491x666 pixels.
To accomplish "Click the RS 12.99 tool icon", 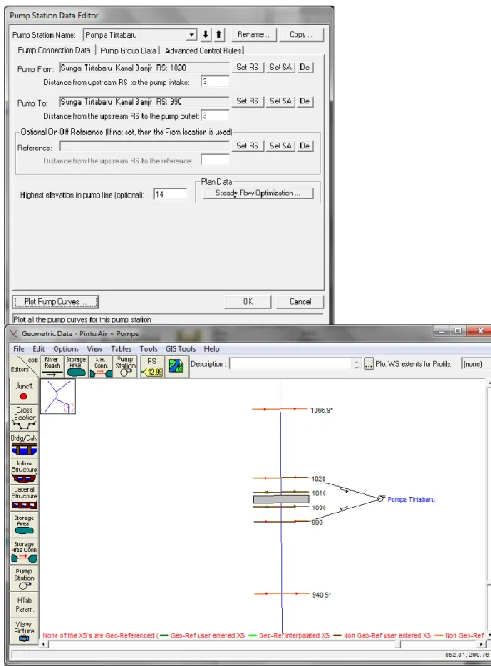I will click(x=152, y=366).
